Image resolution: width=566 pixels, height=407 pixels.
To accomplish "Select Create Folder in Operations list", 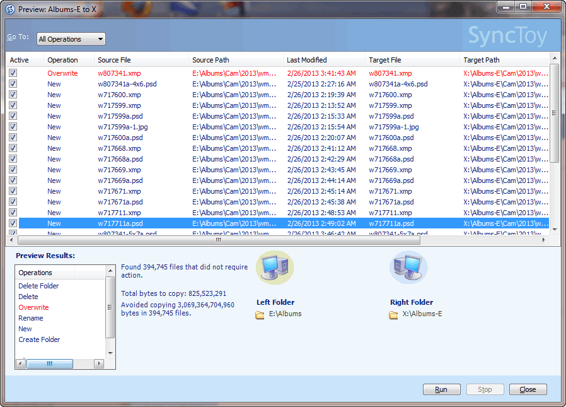I will click(39, 339).
